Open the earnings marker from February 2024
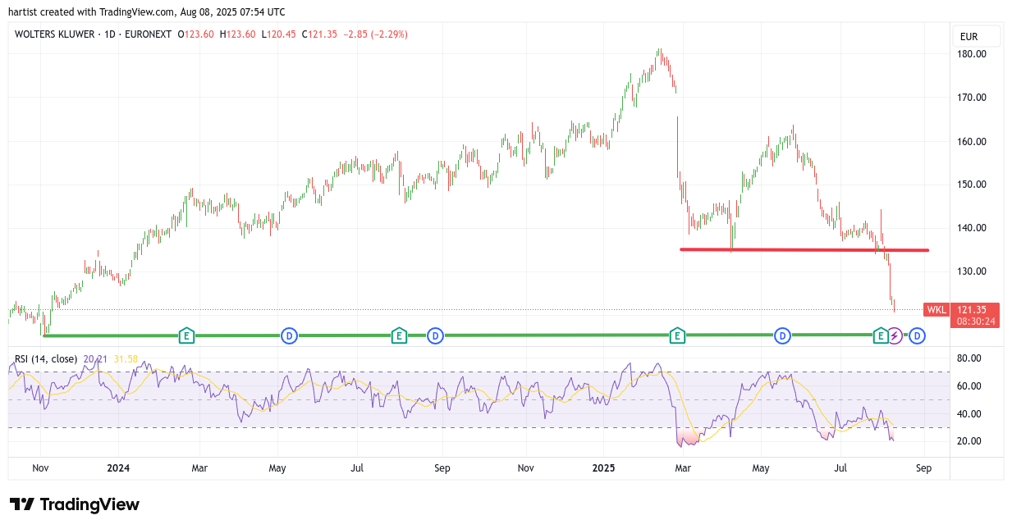1012x529 pixels. coord(186,335)
